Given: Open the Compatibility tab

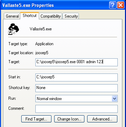Looking at the screenshot, I should point(50,16).
